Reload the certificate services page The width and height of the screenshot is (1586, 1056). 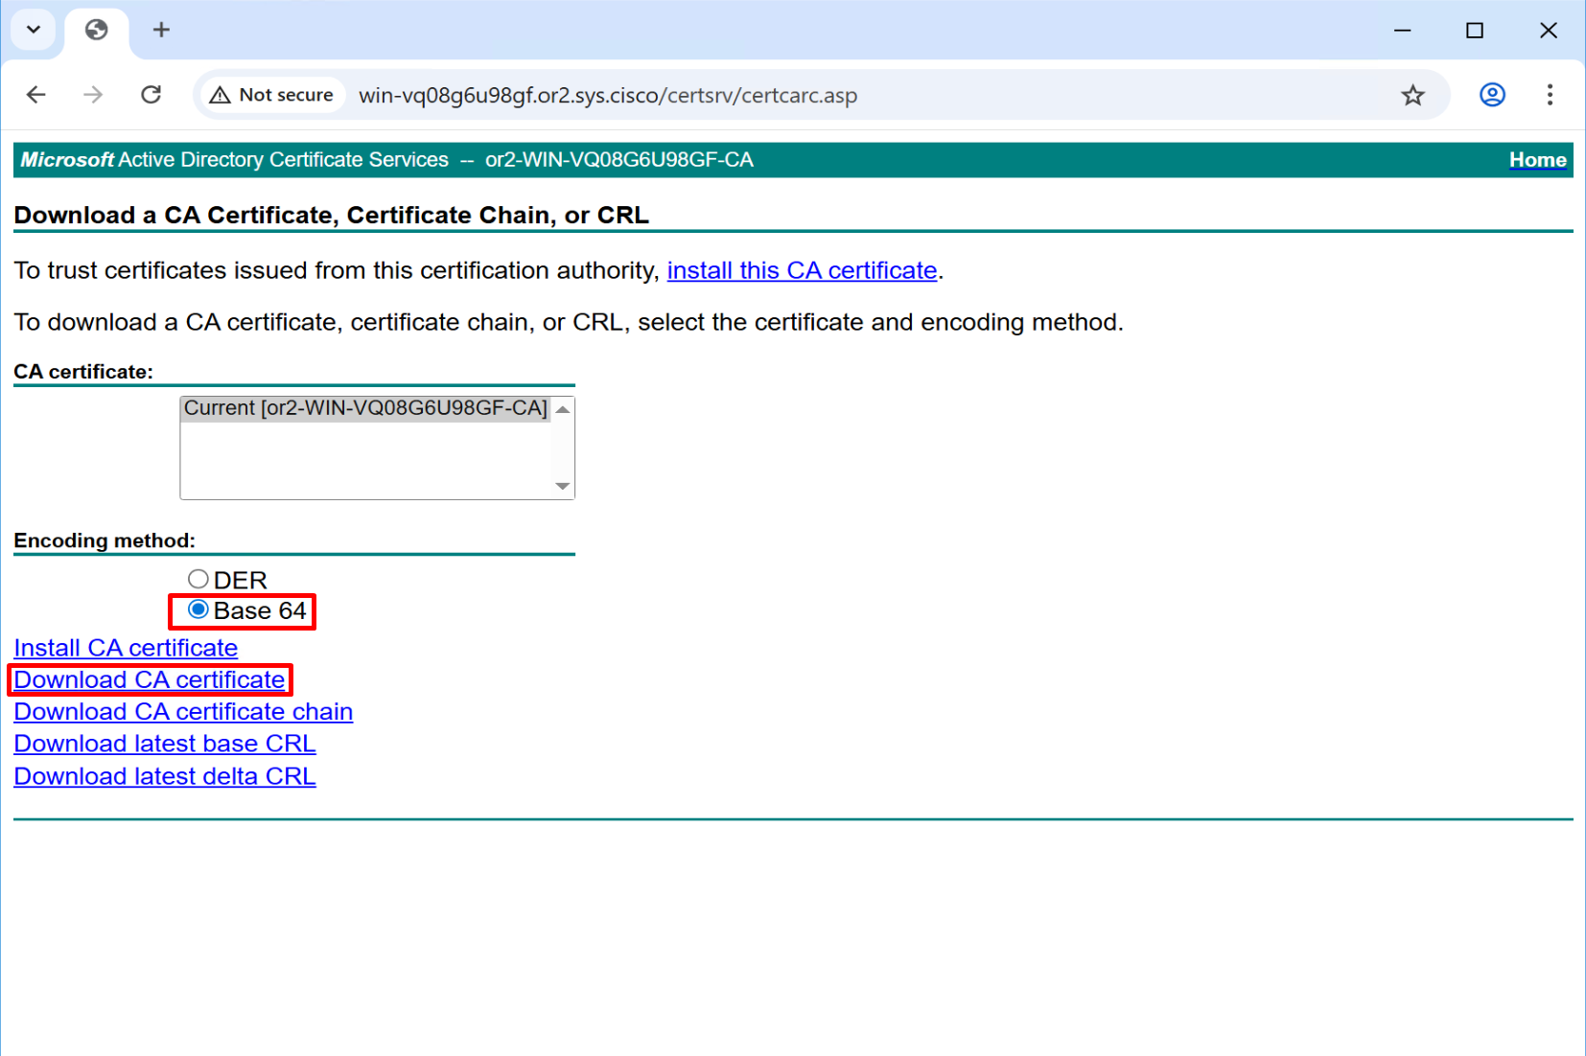click(x=151, y=95)
